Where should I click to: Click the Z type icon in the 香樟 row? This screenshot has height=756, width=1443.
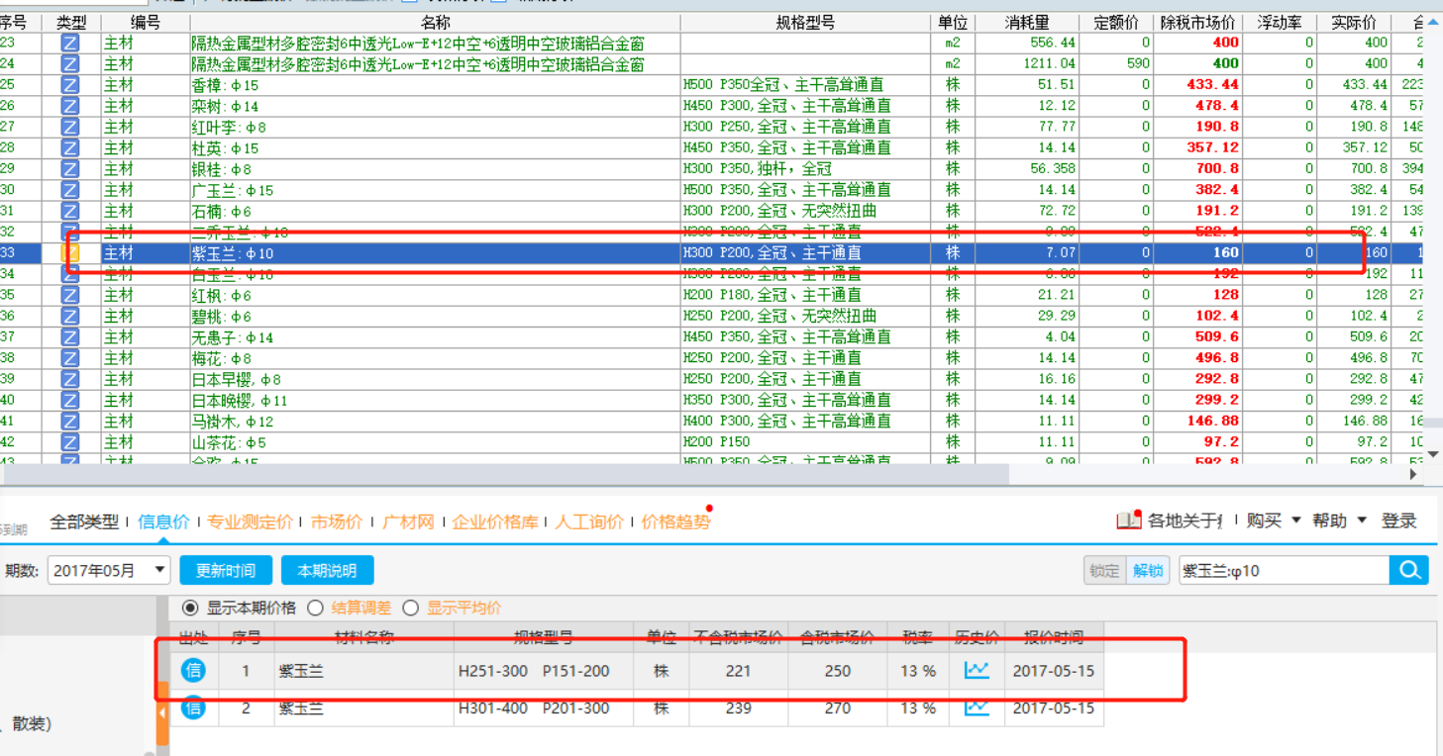pos(70,85)
